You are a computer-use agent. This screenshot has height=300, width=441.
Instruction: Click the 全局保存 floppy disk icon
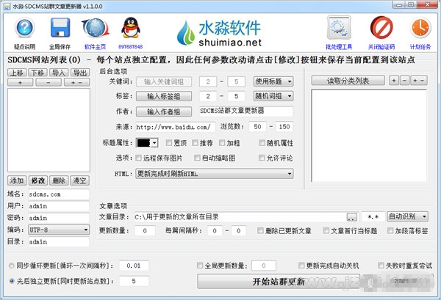(60, 27)
